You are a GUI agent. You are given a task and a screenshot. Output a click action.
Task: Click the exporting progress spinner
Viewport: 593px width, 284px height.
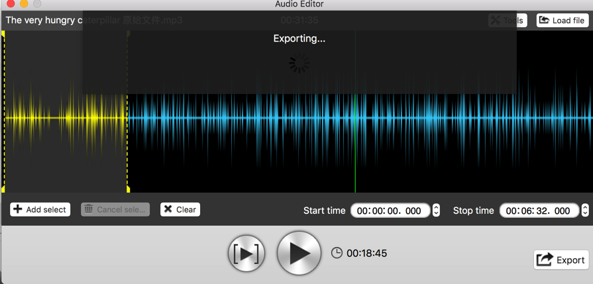(299, 63)
